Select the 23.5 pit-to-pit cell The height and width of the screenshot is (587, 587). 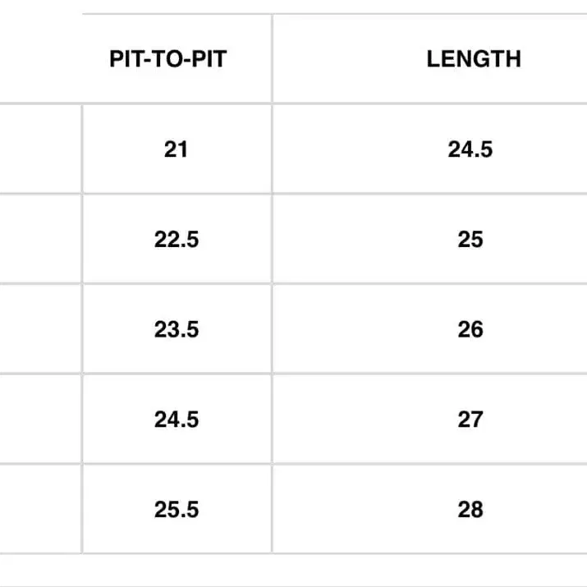click(177, 328)
